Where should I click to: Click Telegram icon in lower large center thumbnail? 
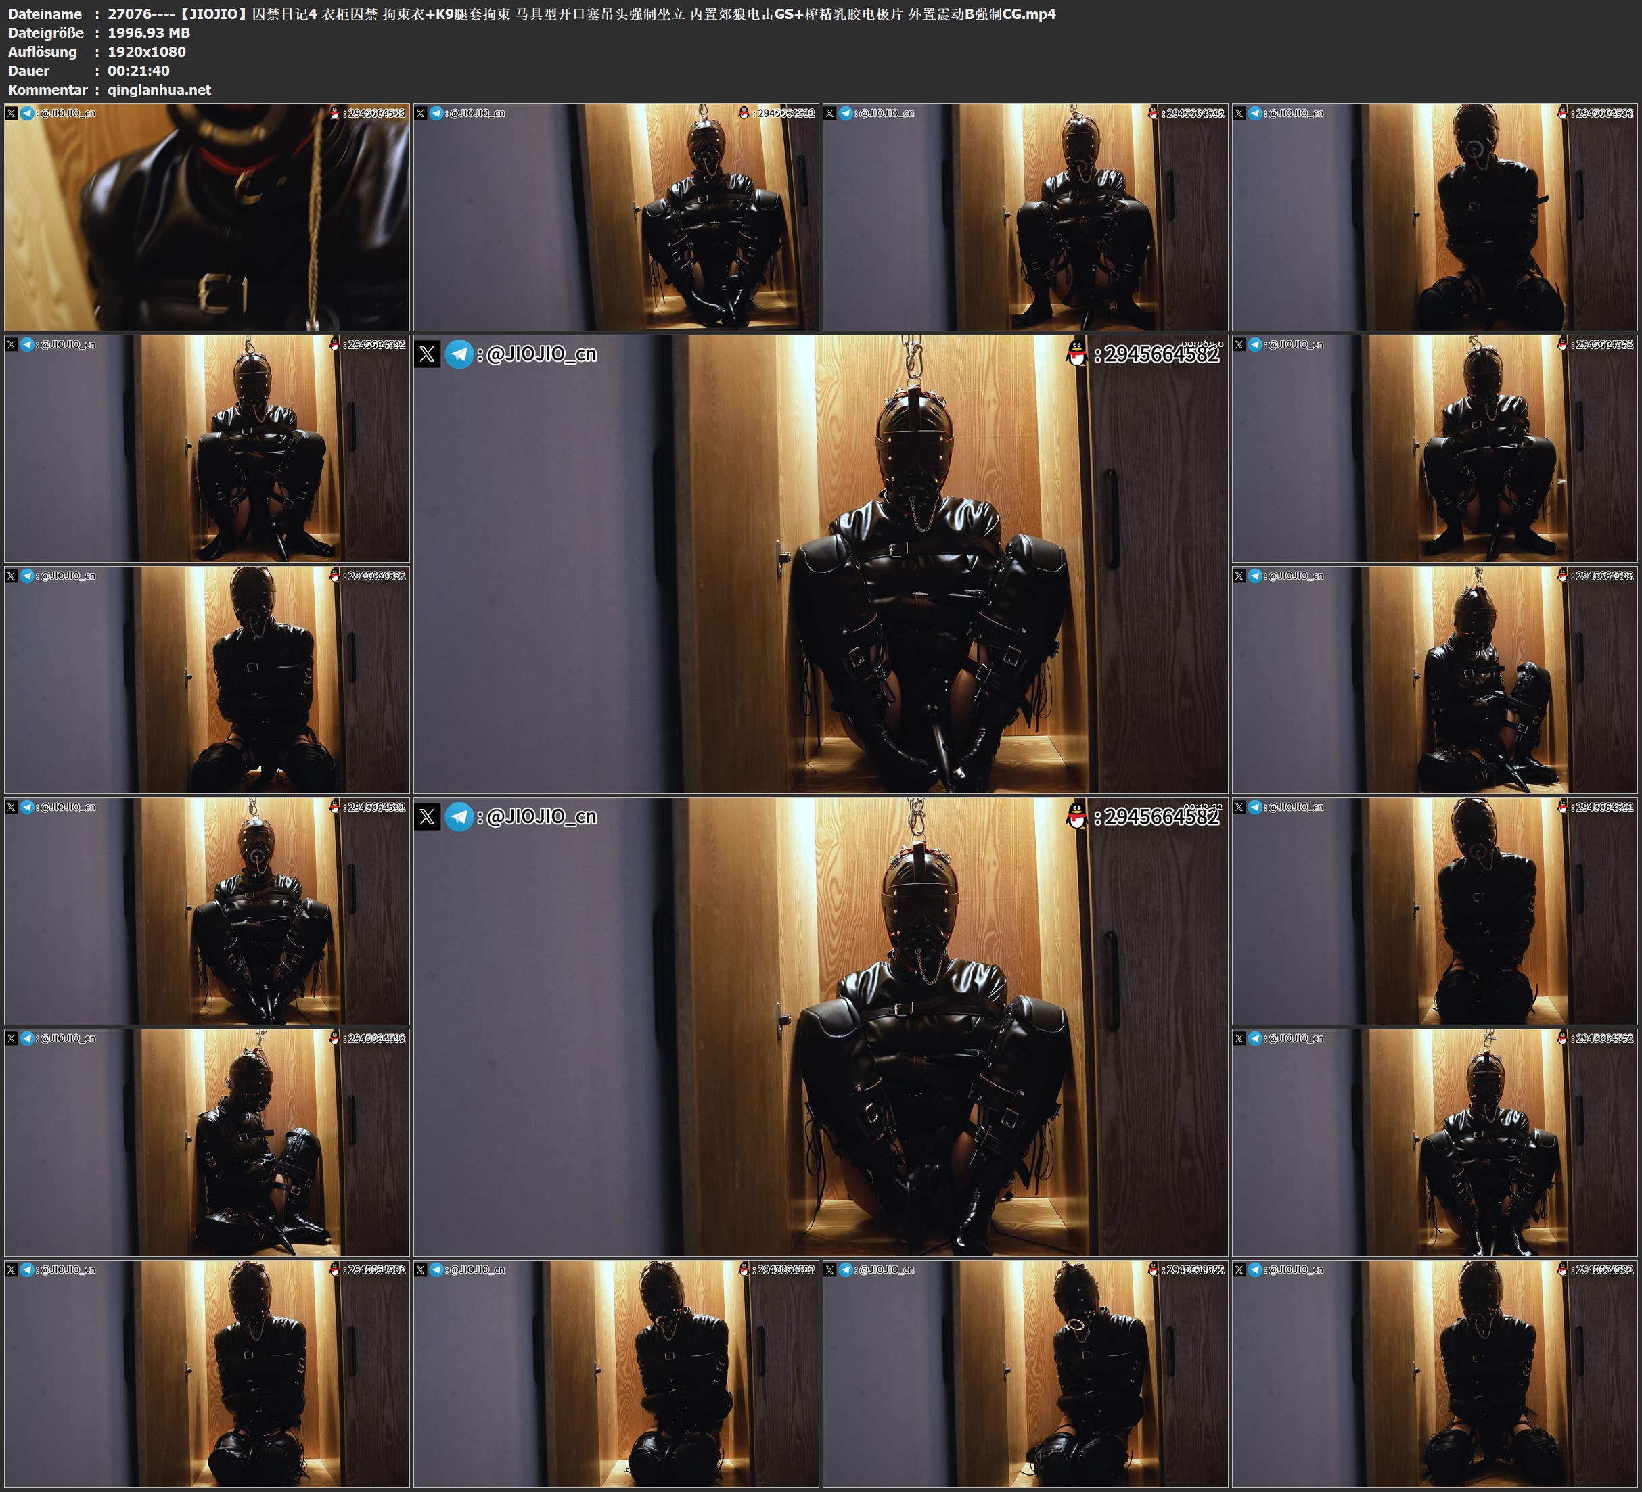459,817
